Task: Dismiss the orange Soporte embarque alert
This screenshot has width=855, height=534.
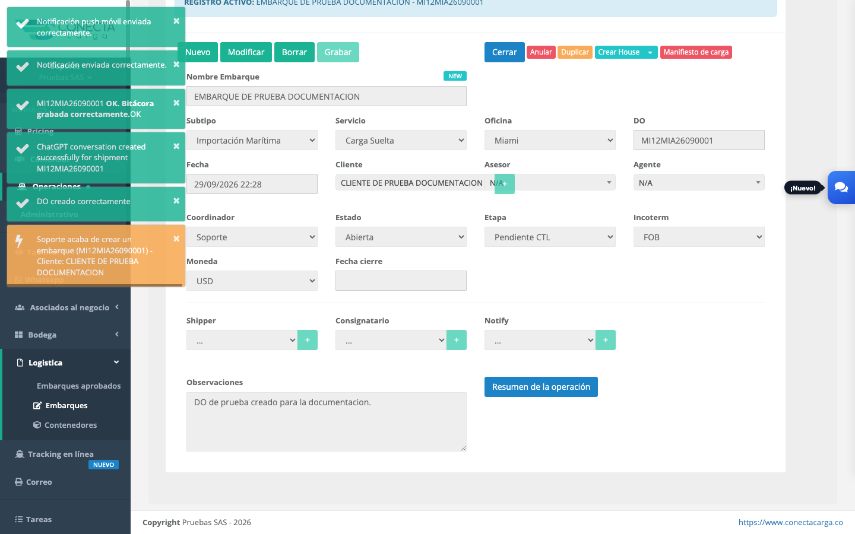Action: point(176,239)
